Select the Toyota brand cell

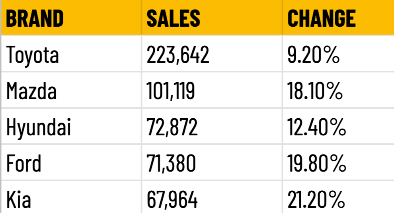pyautogui.click(x=71, y=54)
